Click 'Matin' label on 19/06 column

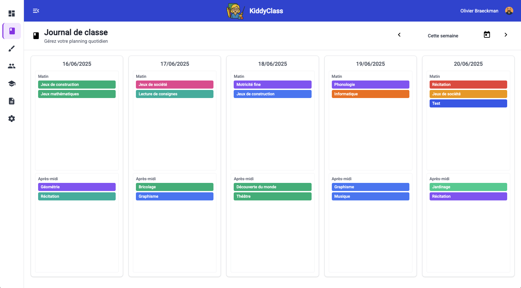tap(337, 76)
